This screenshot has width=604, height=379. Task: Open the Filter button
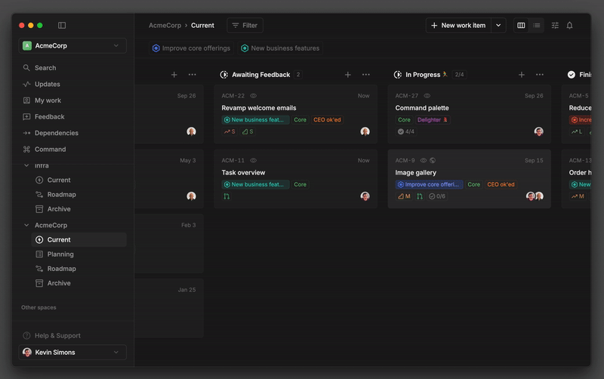coord(245,26)
